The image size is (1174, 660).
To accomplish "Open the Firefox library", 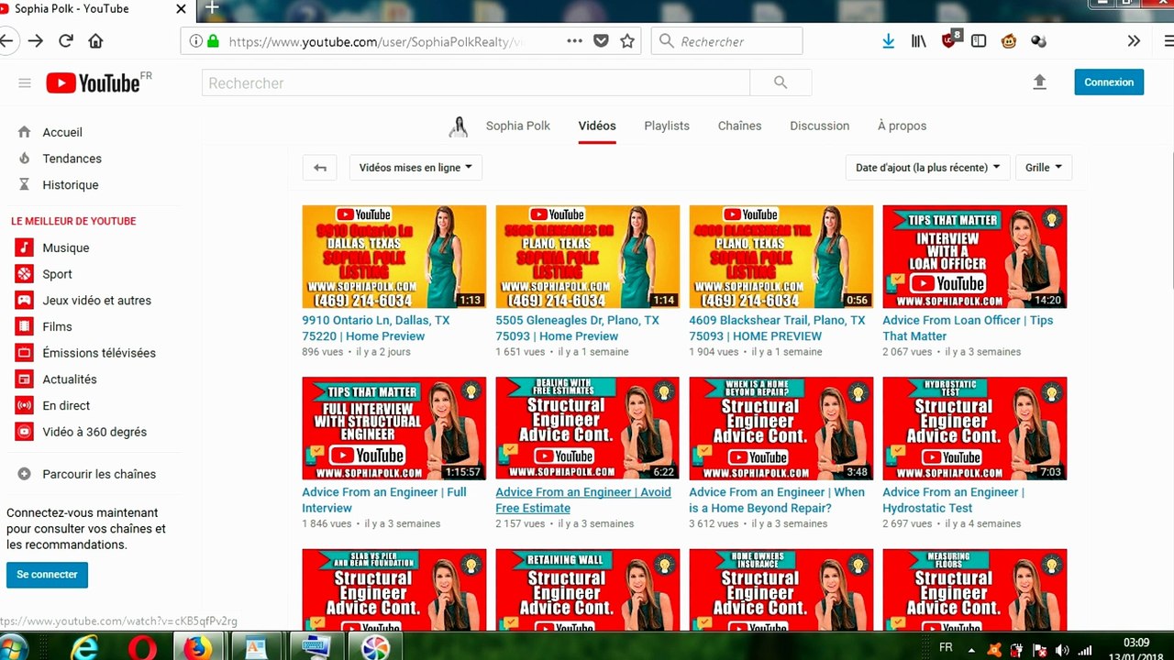I will click(918, 41).
